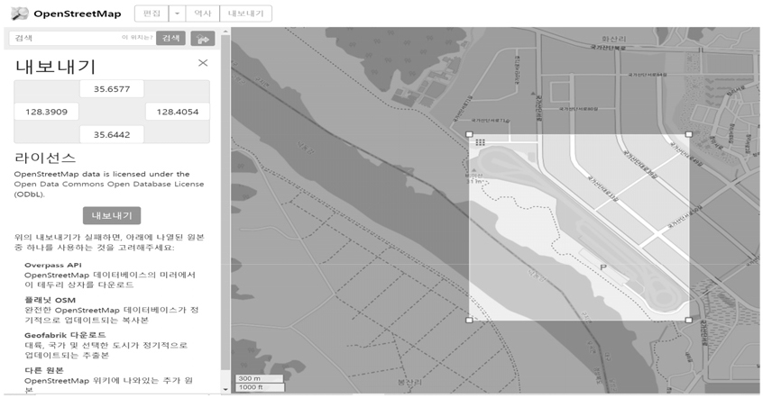Click the OpenStreetMap magnifier logo
763x398 pixels.
[20, 14]
